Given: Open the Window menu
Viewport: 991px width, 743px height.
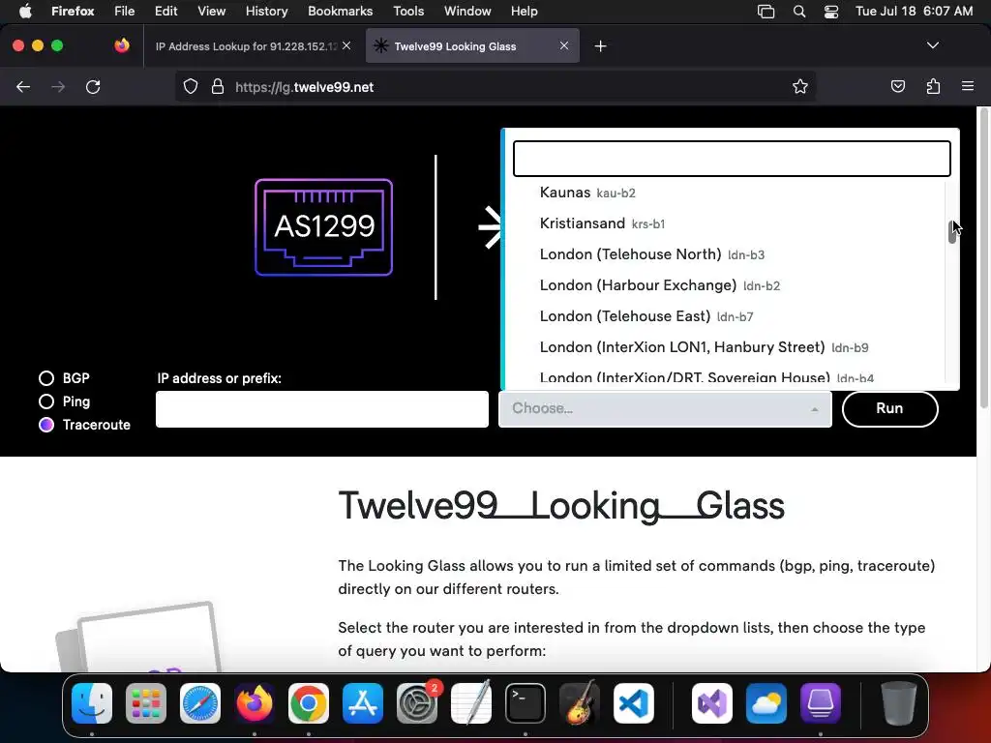Looking at the screenshot, I should point(467,11).
